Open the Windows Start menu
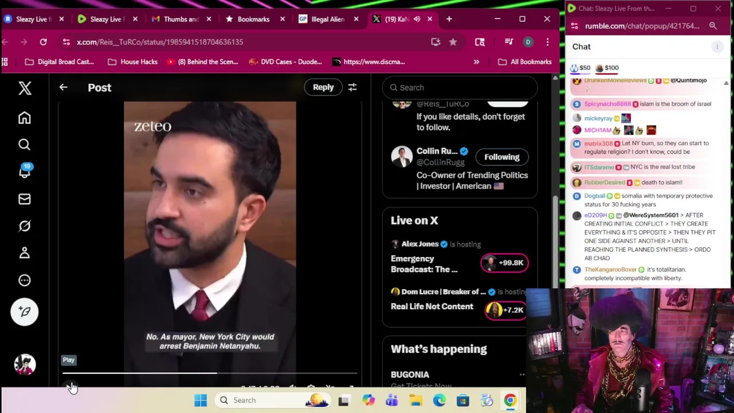Viewport: 734px width, 413px height. 200,400
